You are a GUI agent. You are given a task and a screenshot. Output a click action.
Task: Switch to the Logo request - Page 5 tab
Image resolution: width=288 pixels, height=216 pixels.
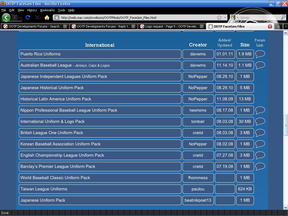[172, 26]
